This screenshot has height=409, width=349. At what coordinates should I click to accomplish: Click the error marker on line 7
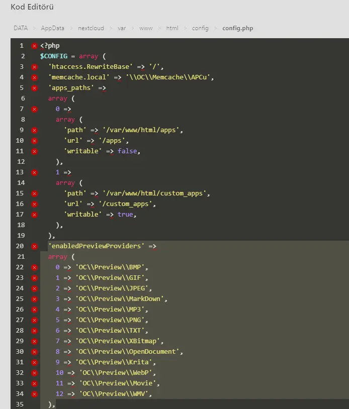(34, 110)
